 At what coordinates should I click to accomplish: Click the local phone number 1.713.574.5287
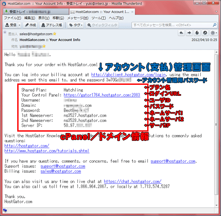point(155,186)
